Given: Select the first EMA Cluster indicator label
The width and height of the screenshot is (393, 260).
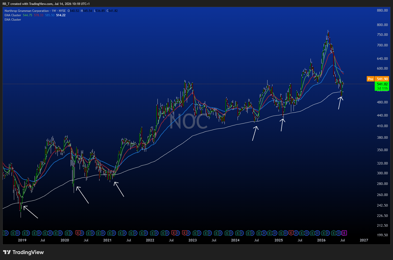Looking at the screenshot, I should coord(13,15).
